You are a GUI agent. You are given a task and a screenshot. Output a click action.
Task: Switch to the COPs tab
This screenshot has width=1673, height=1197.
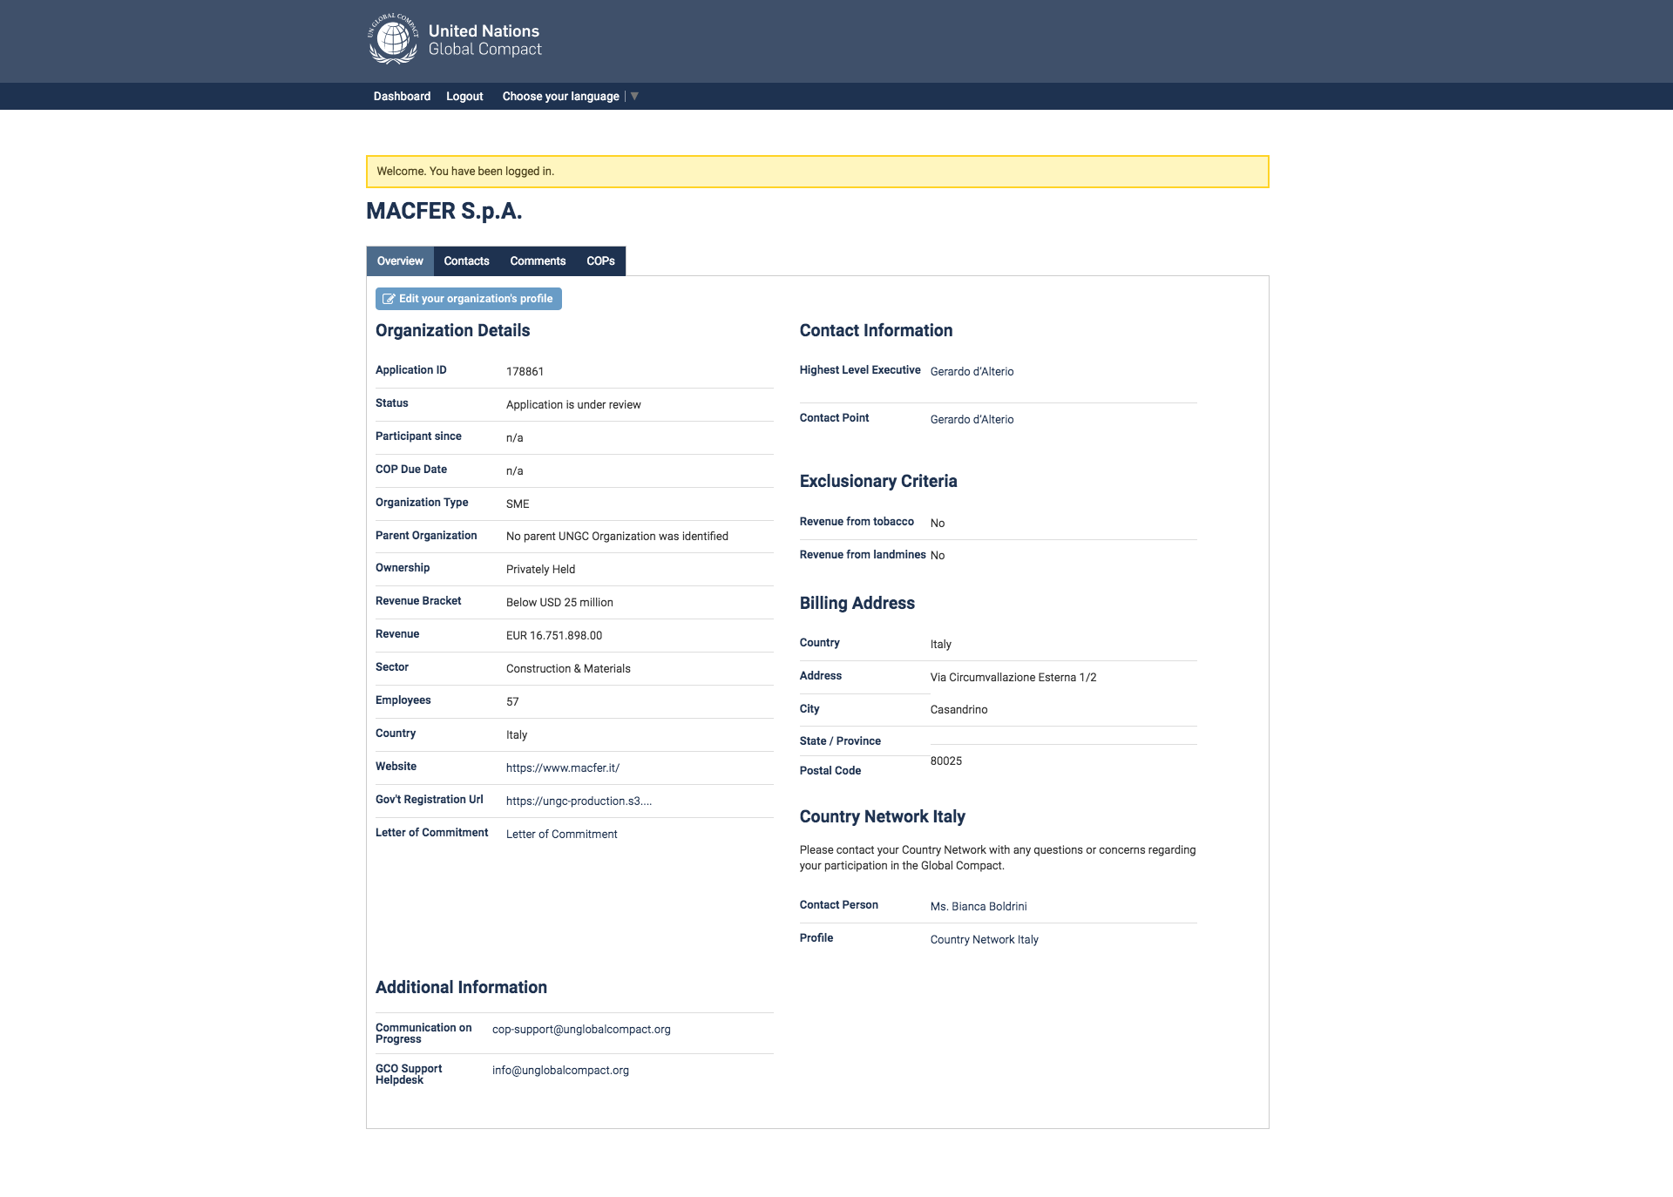pos(600,261)
